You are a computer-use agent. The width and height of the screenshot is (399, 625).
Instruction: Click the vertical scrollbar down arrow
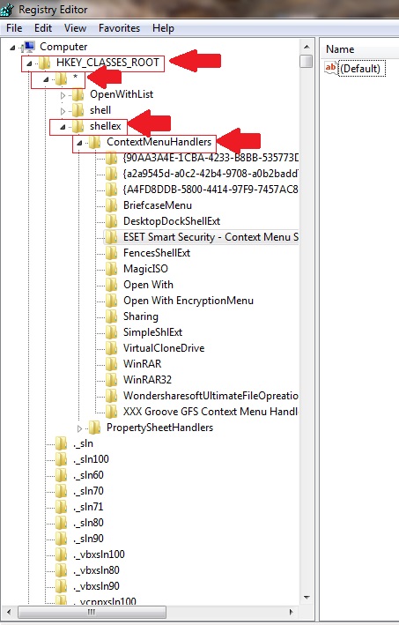307,597
